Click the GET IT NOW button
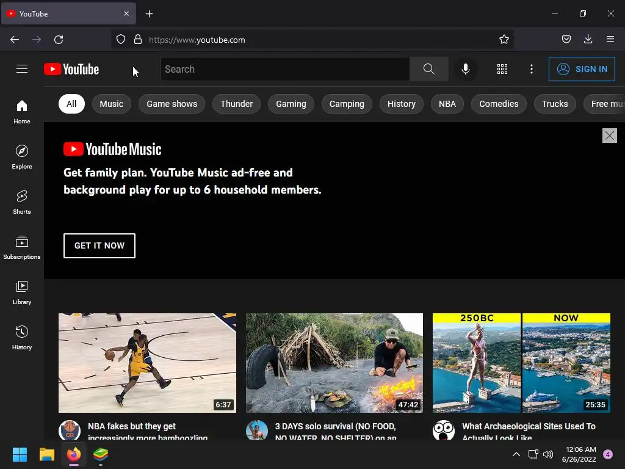625x469 pixels. [99, 245]
